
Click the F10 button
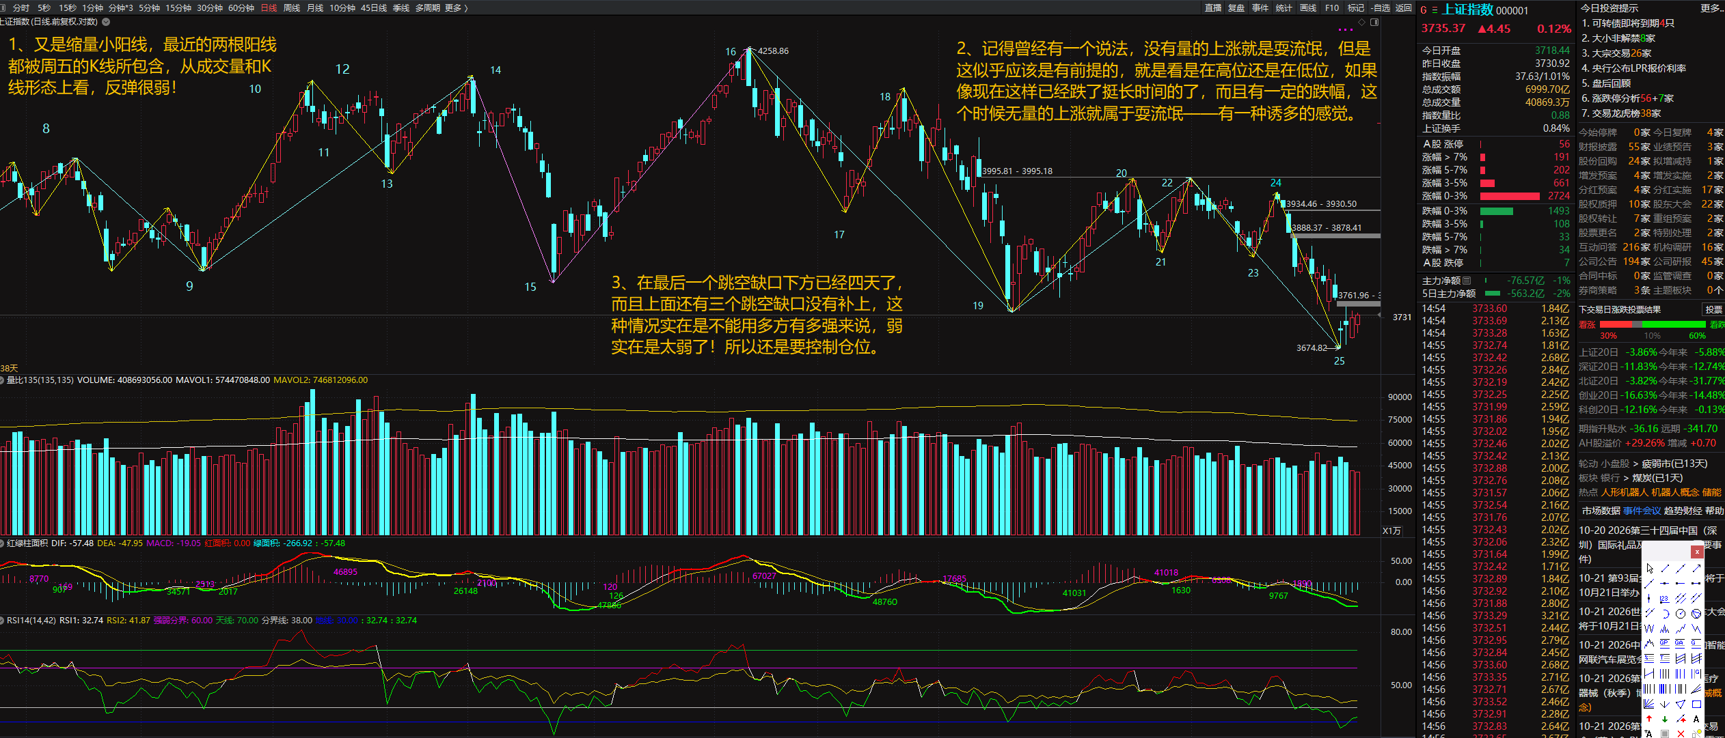[1331, 8]
